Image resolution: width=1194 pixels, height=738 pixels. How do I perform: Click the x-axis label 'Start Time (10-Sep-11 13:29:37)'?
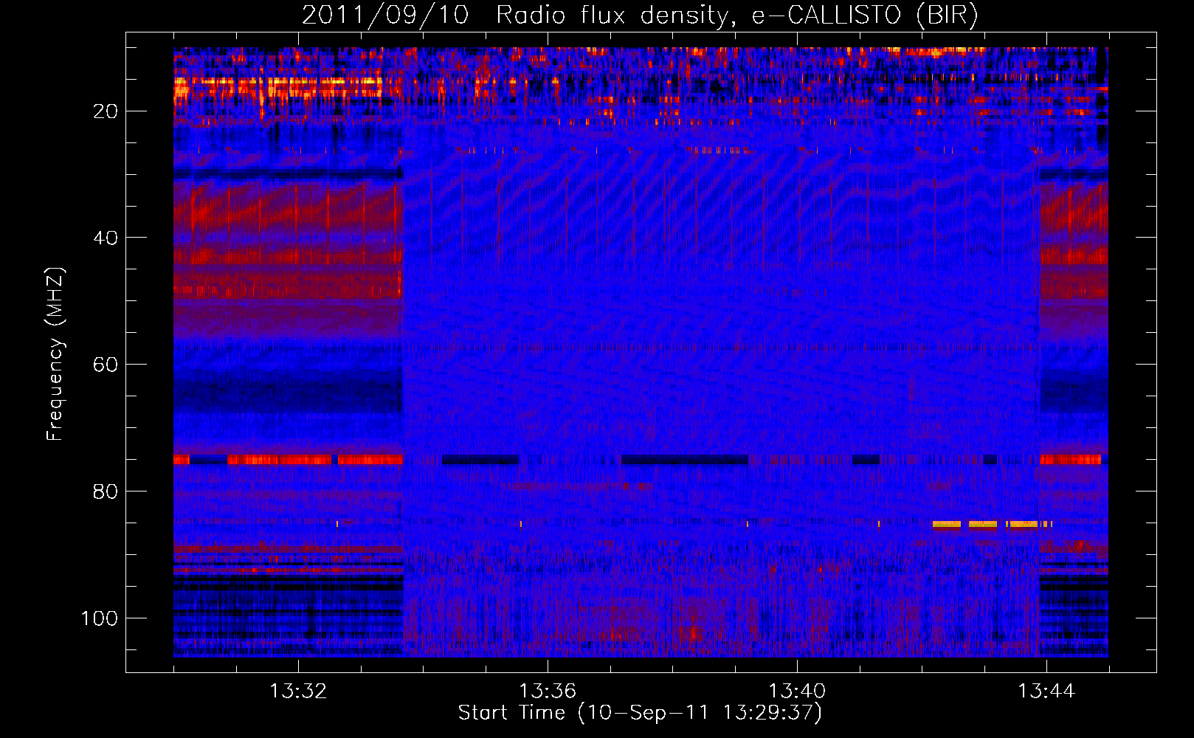pos(640,713)
